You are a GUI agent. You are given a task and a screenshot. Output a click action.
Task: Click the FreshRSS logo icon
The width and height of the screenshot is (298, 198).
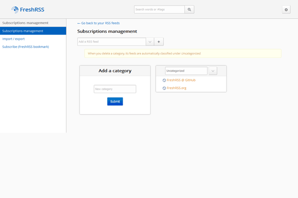[15, 9]
